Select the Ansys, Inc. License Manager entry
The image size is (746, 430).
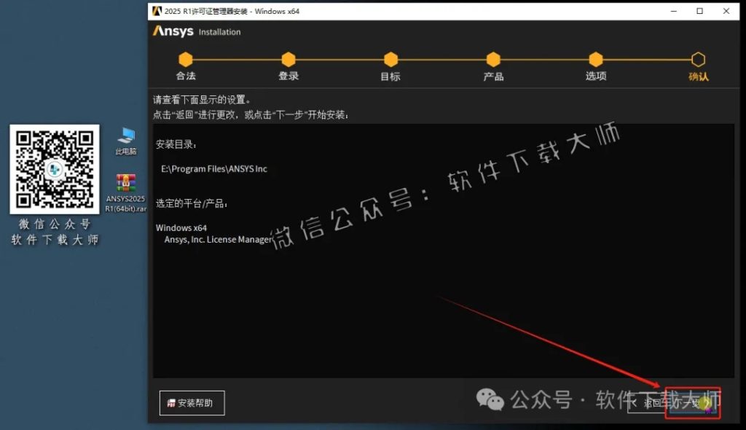point(217,238)
